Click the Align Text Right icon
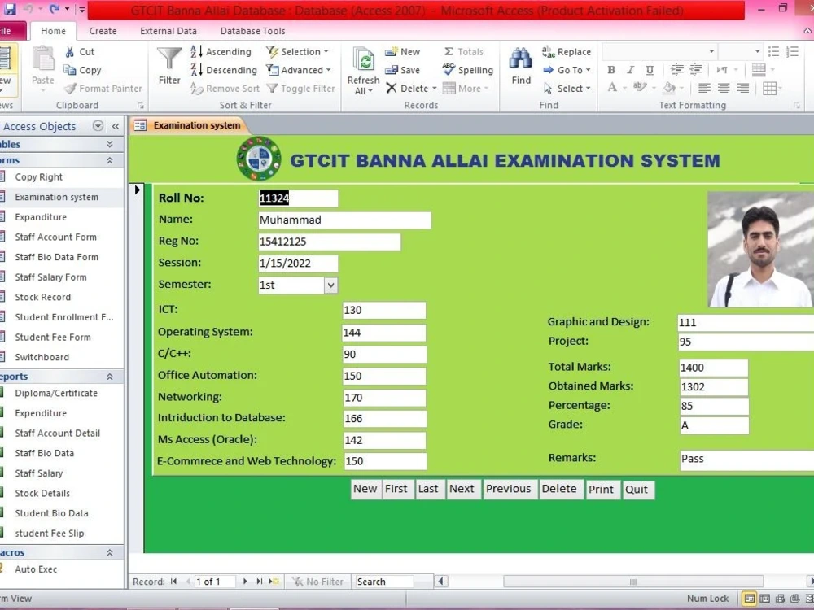Image resolution: width=814 pixels, height=610 pixels. coord(743,88)
